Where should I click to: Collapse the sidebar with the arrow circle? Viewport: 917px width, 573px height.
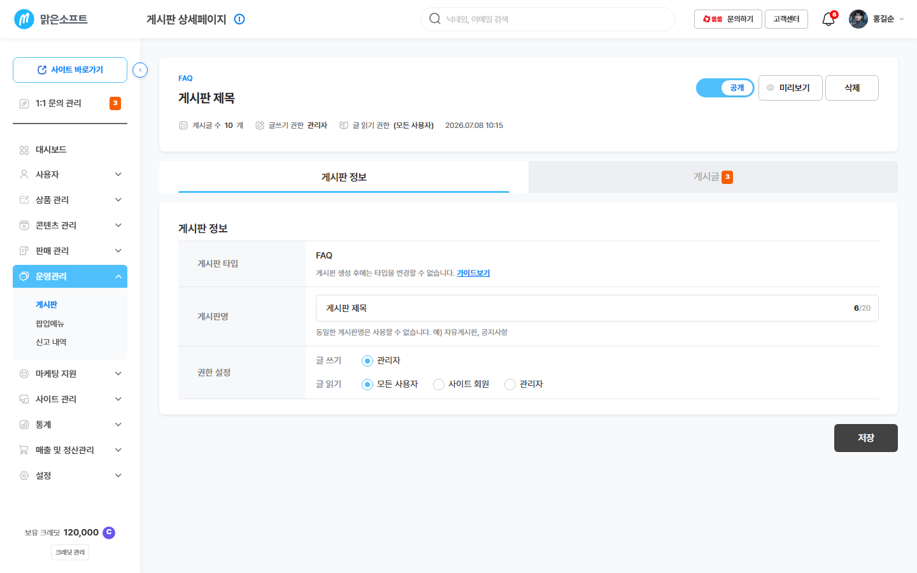click(140, 70)
